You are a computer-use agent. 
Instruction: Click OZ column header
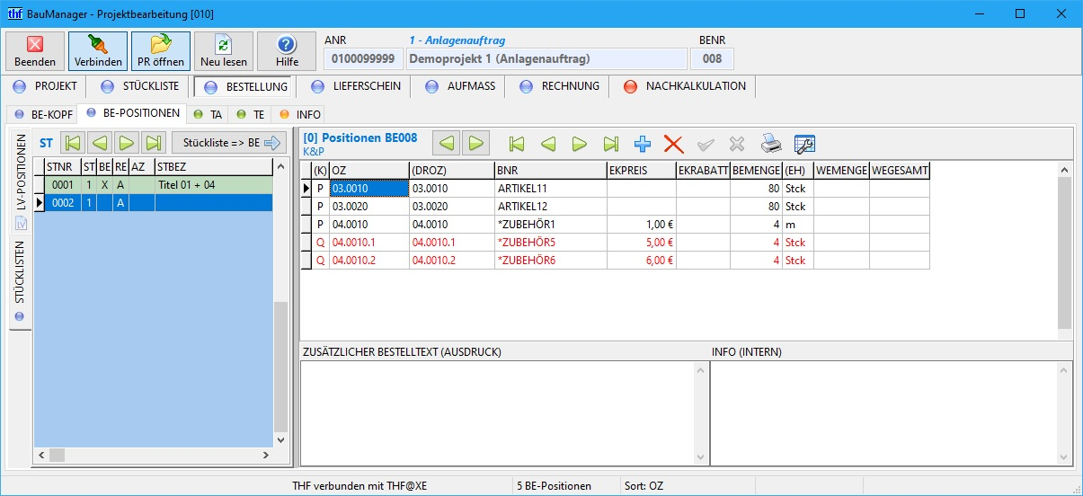click(369, 170)
